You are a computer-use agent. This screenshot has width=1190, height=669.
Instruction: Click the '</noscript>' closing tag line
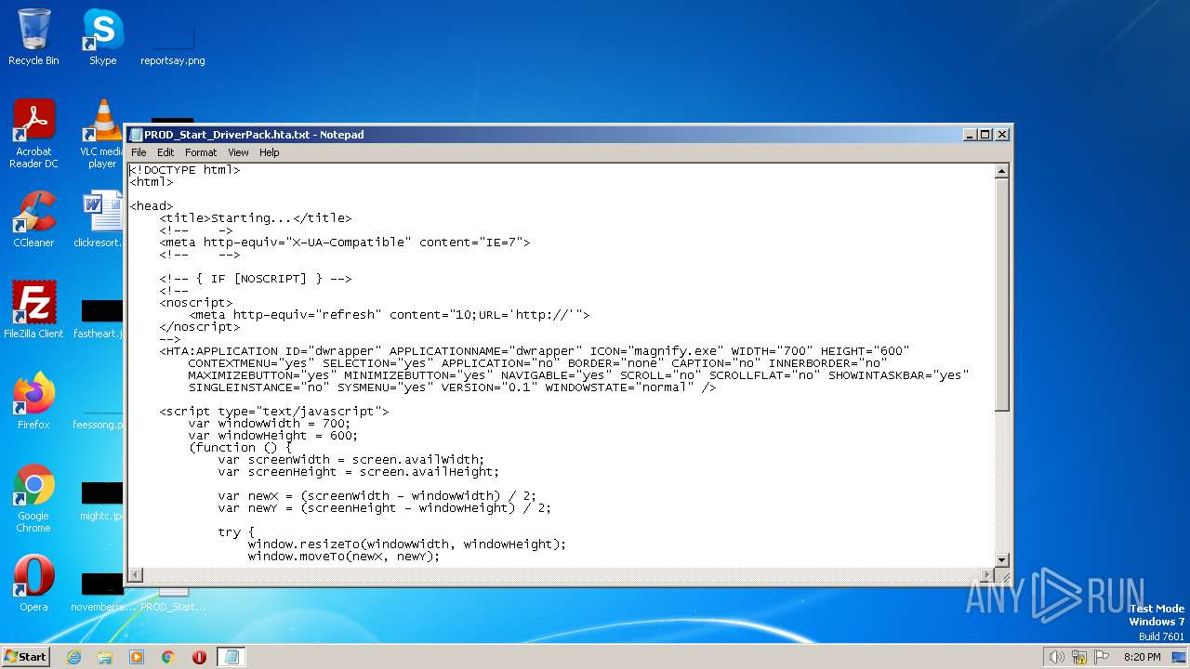tap(200, 327)
